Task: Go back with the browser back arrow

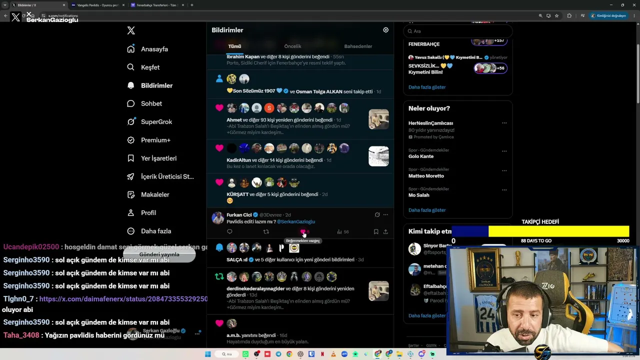Action: pyautogui.click(x=5, y=15)
